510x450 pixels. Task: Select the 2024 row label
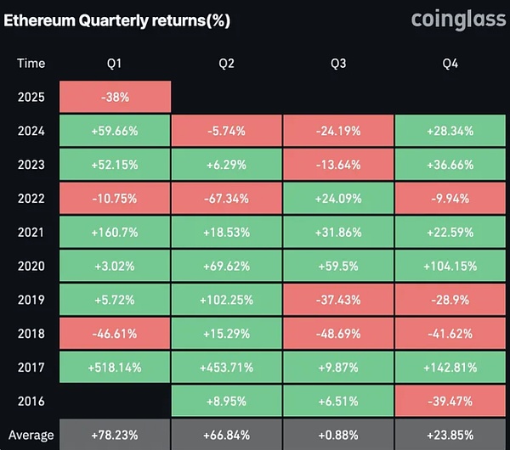[x=31, y=131]
